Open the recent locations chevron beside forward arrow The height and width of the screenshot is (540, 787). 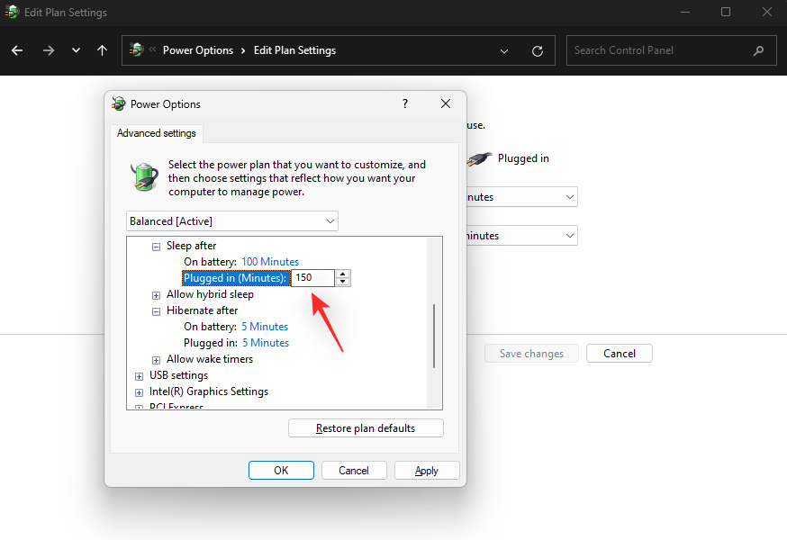76,50
